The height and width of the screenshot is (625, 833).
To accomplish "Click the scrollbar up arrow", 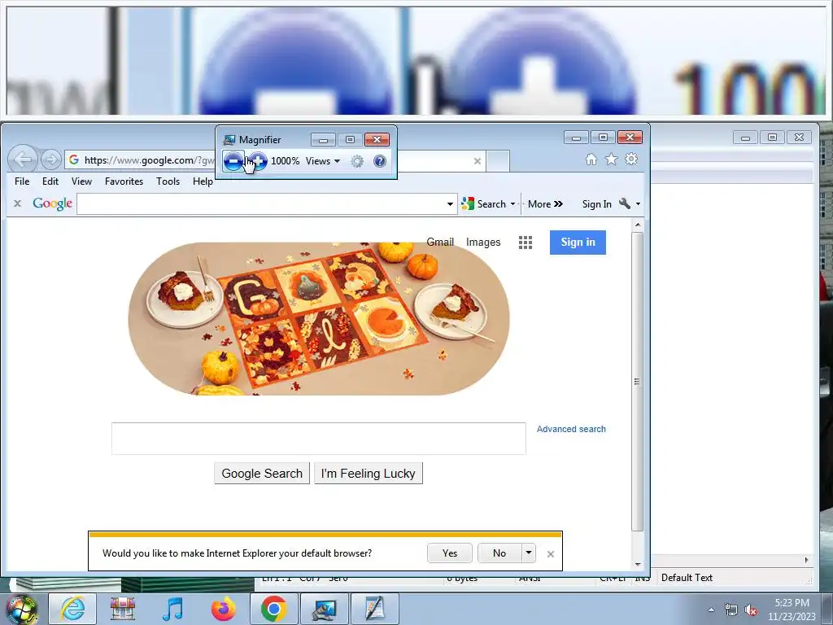I will tap(638, 225).
